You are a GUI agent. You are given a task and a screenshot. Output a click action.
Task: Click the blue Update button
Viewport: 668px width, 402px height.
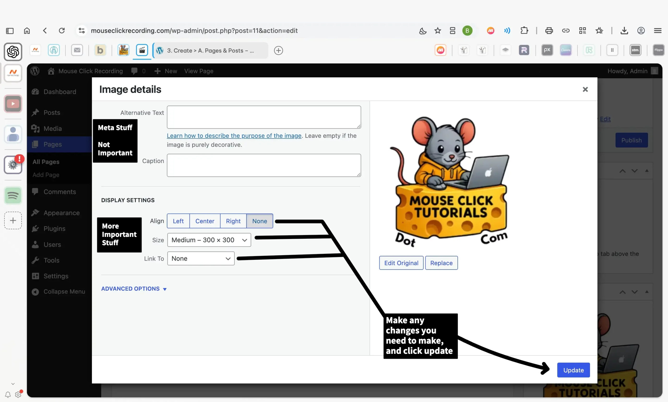pyautogui.click(x=573, y=370)
